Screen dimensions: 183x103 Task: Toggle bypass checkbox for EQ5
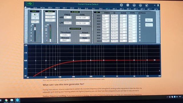point(140,27)
